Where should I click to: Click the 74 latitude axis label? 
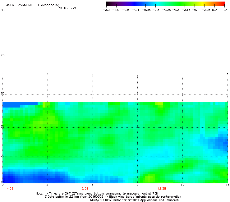pos(2,126)
